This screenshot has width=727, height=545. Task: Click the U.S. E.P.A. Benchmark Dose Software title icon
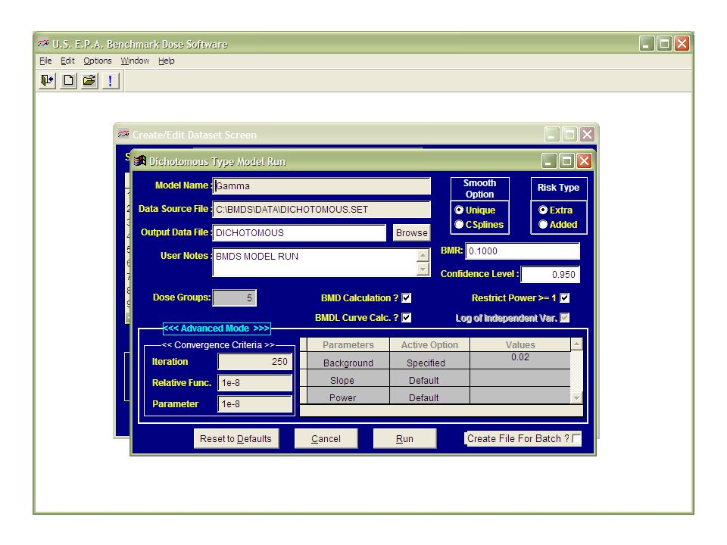click(x=43, y=44)
